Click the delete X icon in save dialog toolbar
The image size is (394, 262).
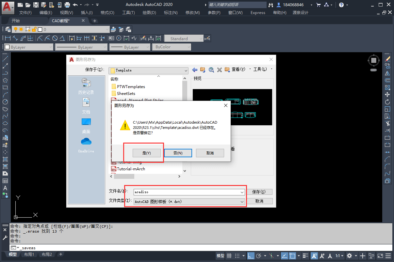tap(220, 69)
